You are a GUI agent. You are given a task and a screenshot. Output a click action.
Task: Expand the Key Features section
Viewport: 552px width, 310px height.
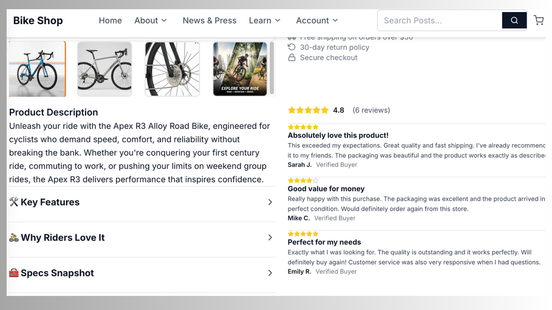[142, 202]
